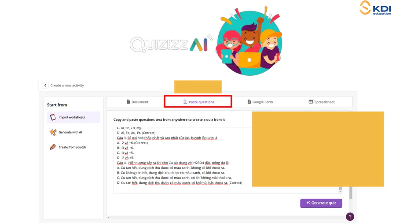Click the horizontal scrollbar left arrow

click(109, 217)
